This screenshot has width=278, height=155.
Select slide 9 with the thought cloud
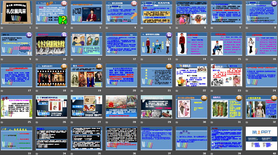click(16, 44)
